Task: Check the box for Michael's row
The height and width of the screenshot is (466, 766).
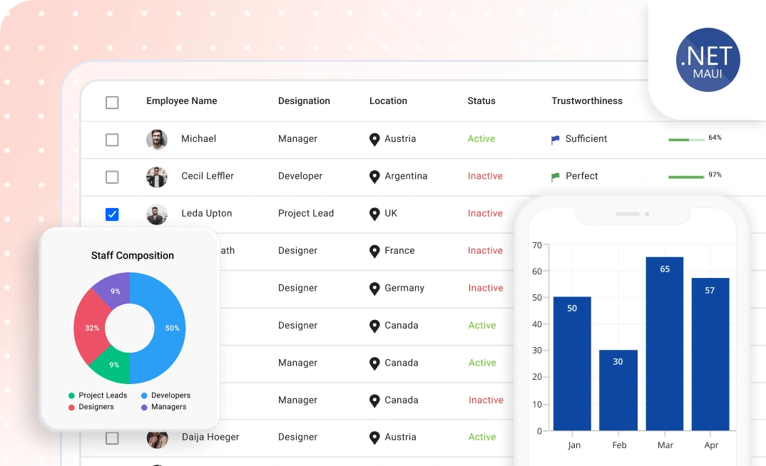Action: point(112,140)
